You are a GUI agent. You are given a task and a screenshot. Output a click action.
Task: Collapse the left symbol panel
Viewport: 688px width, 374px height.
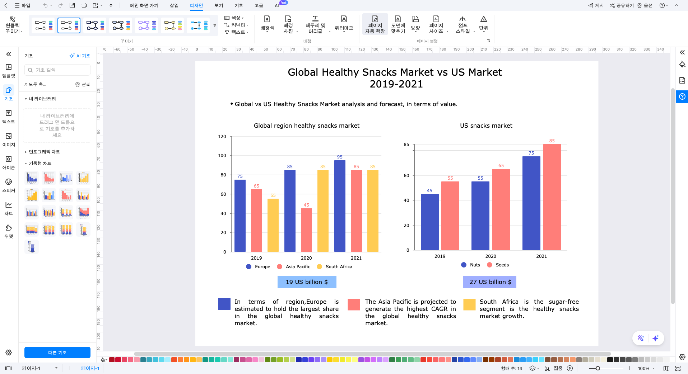pos(9,54)
